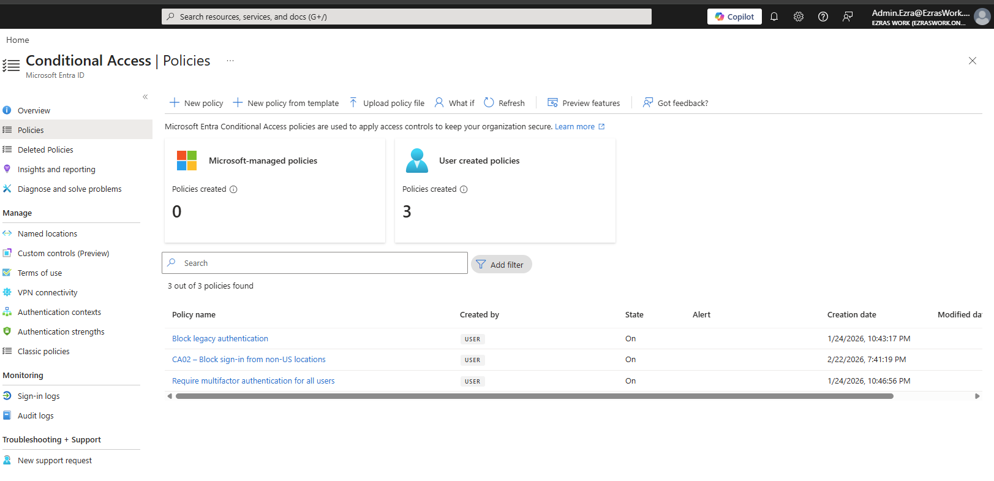Image resolution: width=994 pixels, height=481 pixels.
Task: Click the Authentication strengths shield icon
Action: 7,331
